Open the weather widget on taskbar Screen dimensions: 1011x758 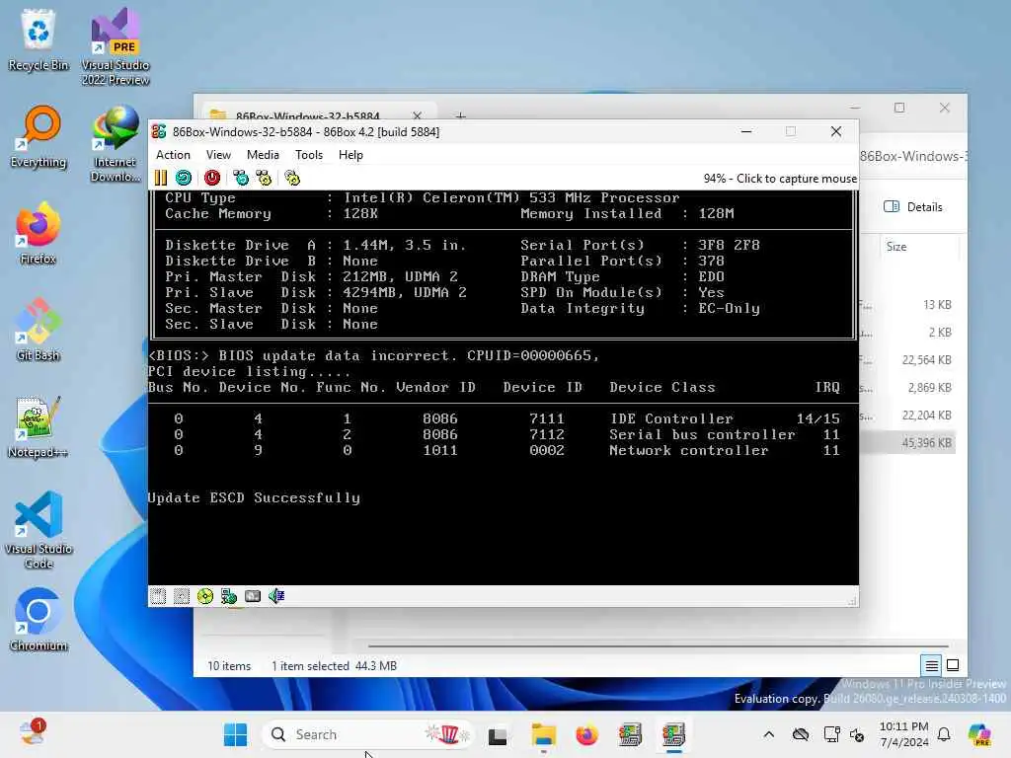pyautogui.click(x=33, y=733)
